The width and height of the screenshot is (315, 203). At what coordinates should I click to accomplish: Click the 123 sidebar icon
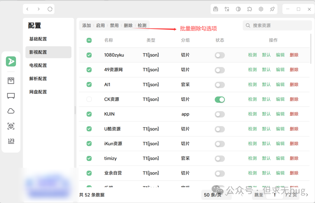pyautogui.click(x=11, y=141)
